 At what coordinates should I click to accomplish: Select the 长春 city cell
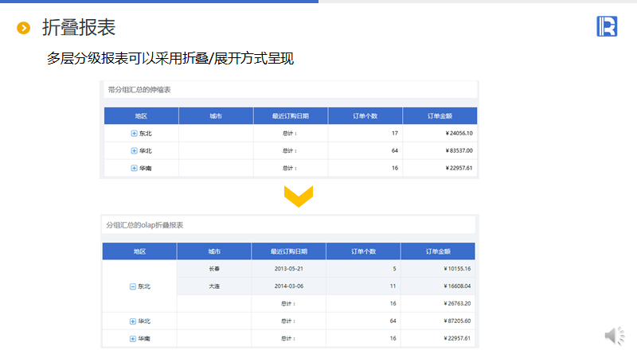[x=213, y=269]
